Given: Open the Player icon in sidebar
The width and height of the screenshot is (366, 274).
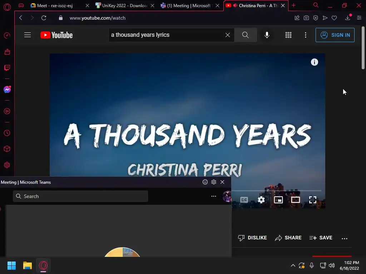Looking at the screenshot, I should [7, 111].
